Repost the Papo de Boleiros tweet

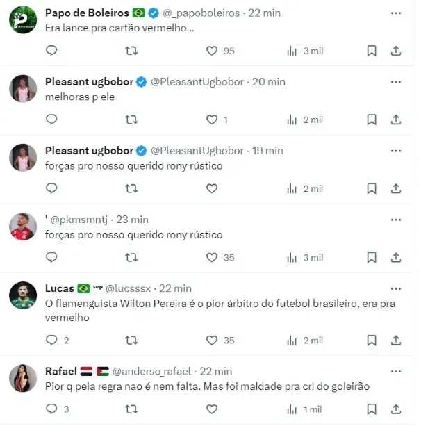[x=131, y=51]
